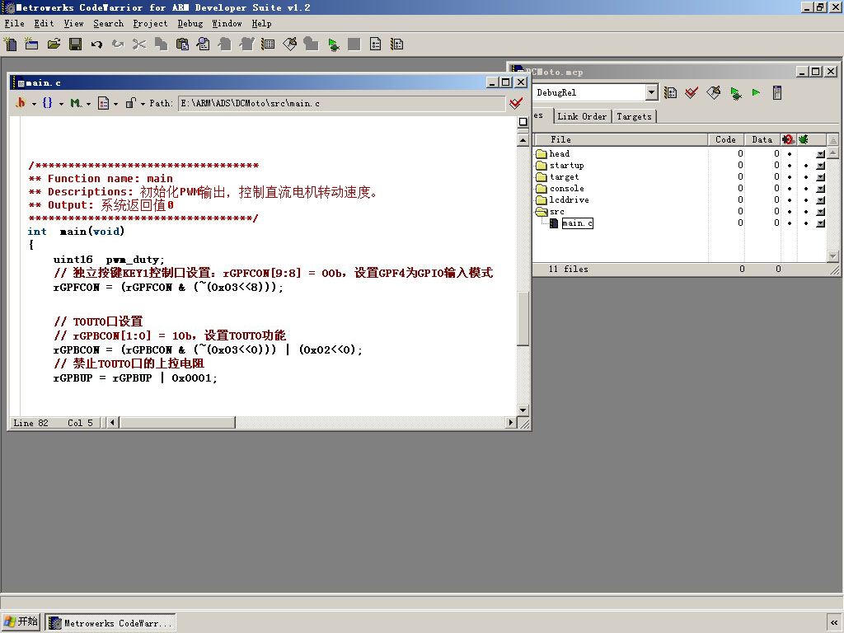Click the Debug icon in the DCMoto.mcp toolbar
This screenshot has height=633, width=844.
(735, 92)
